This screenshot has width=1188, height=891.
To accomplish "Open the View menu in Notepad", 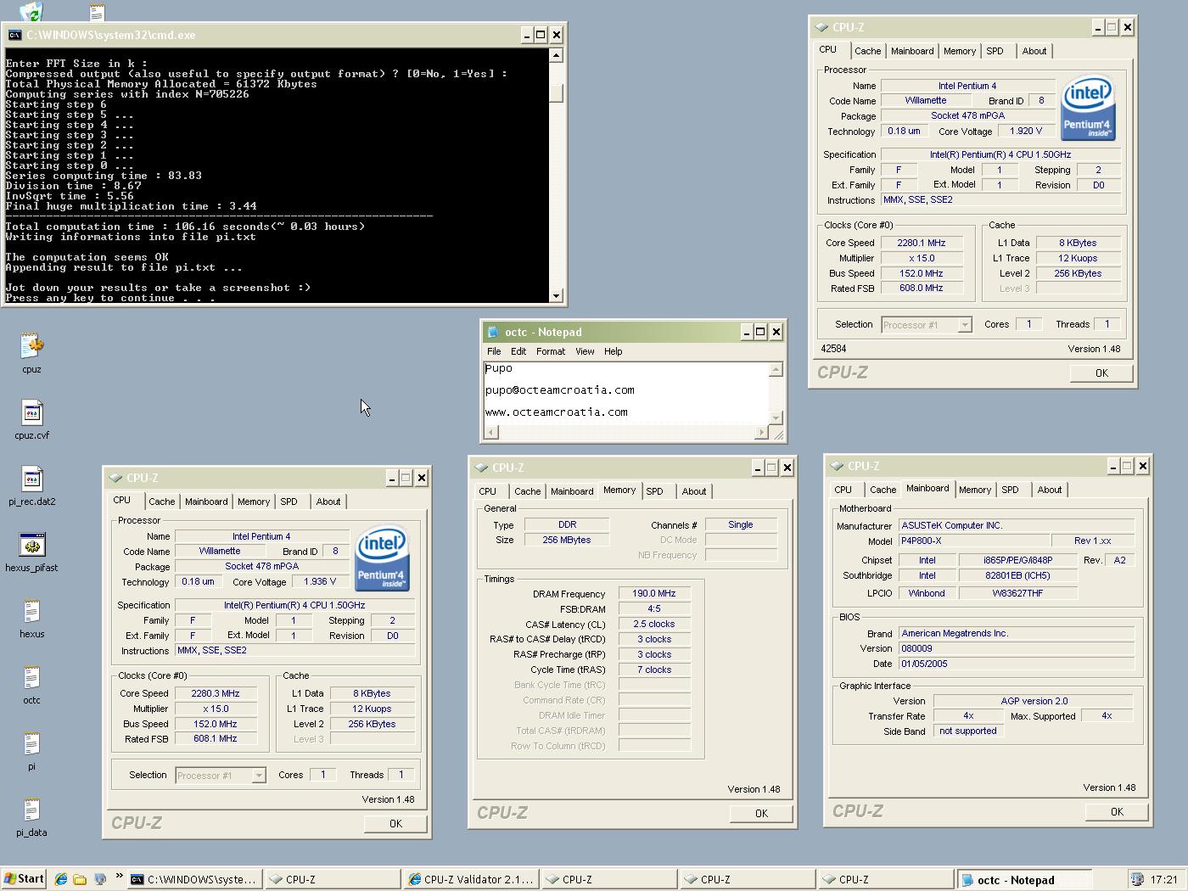I will pos(586,351).
